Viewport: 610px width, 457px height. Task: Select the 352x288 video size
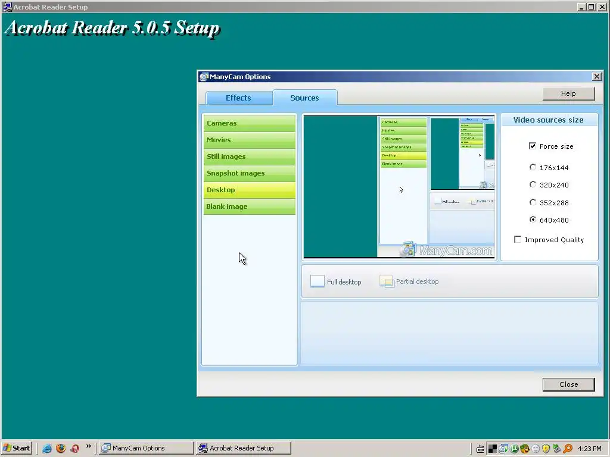point(533,202)
